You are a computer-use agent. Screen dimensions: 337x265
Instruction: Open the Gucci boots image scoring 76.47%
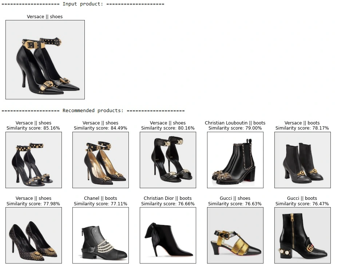click(x=302, y=235)
